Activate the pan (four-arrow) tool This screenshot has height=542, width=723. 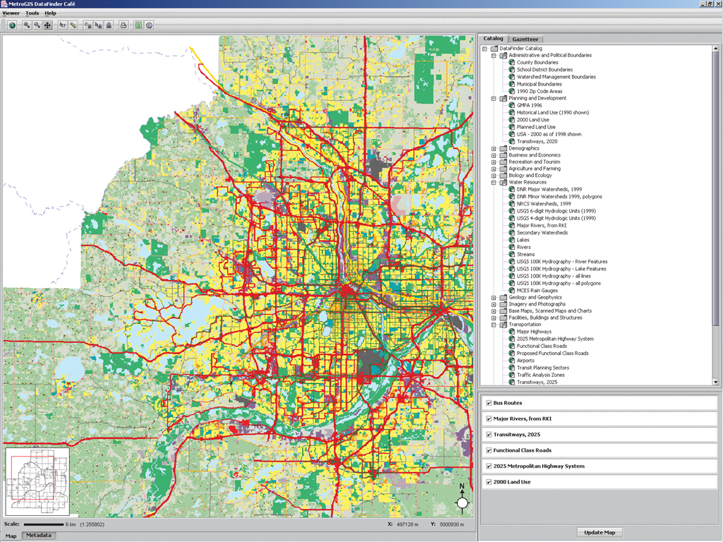pyautogui.click(x=47, y=25)
